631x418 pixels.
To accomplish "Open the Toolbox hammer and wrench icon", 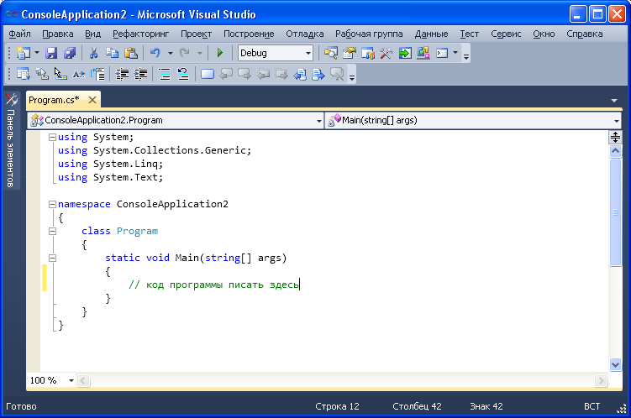I will pyautogui.click(x=386, y=53).
